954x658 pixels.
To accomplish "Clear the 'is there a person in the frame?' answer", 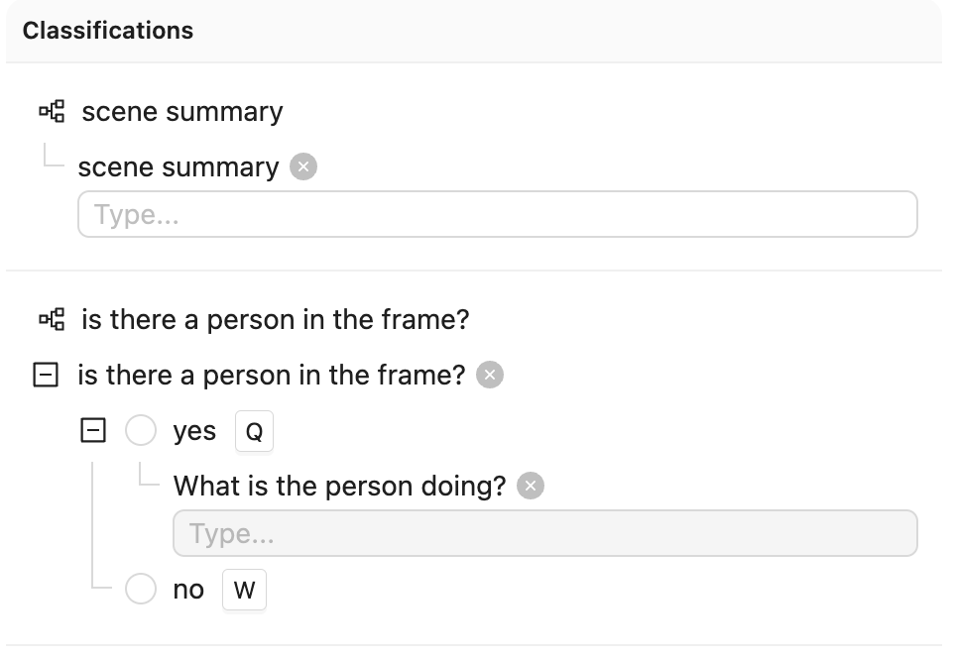I will [x=490, y=375].
